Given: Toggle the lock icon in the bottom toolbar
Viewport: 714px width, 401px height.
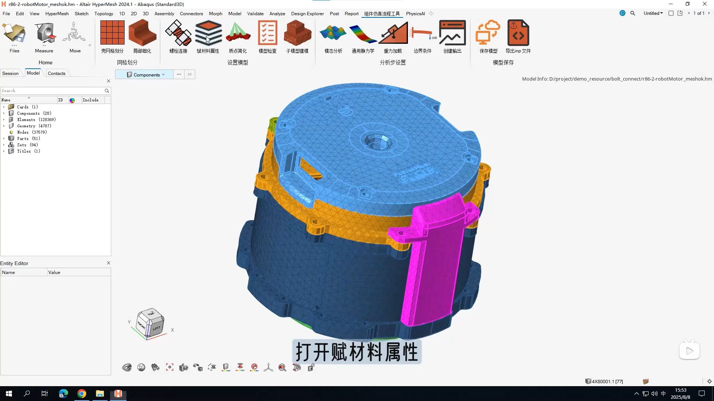Looking at the screenshot, I should coord(311,368).
